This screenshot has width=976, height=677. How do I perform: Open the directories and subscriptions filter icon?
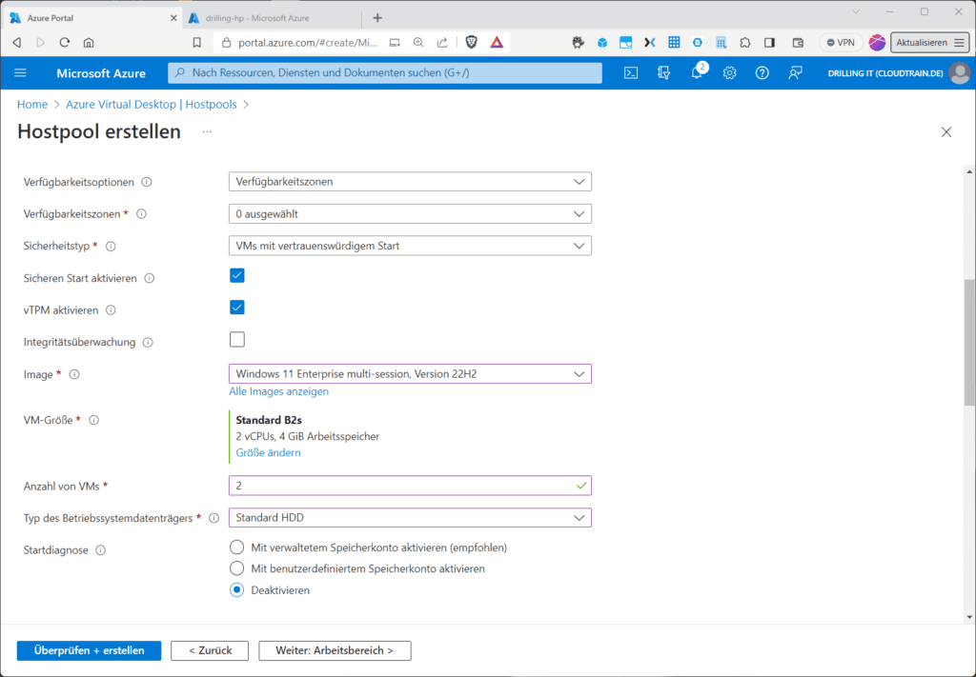663,72
